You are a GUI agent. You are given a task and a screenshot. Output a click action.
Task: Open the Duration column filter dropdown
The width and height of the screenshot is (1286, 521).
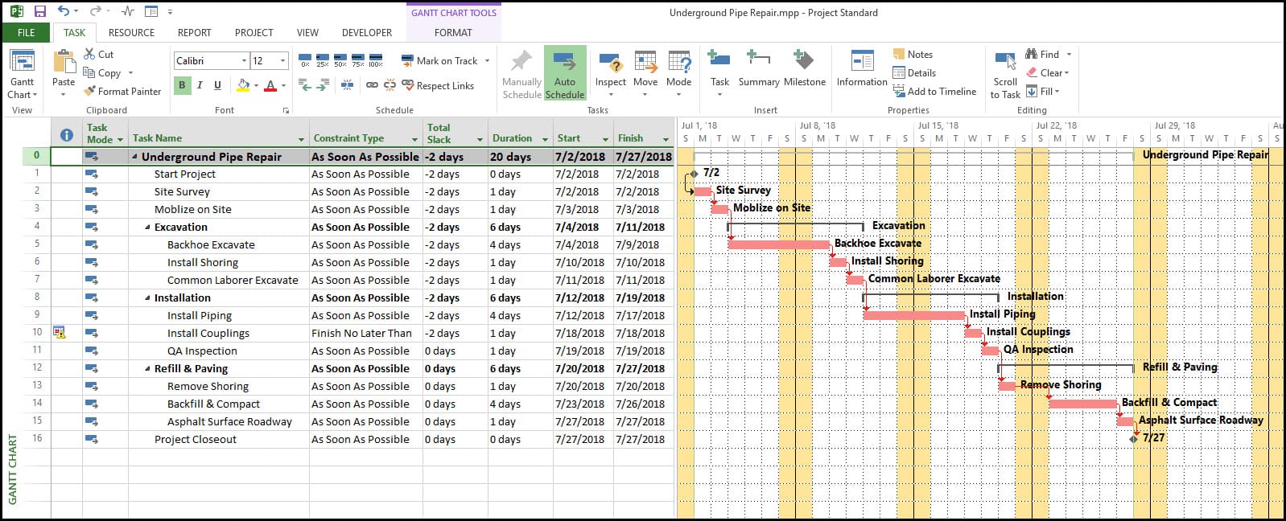click(x=545, y=140)
